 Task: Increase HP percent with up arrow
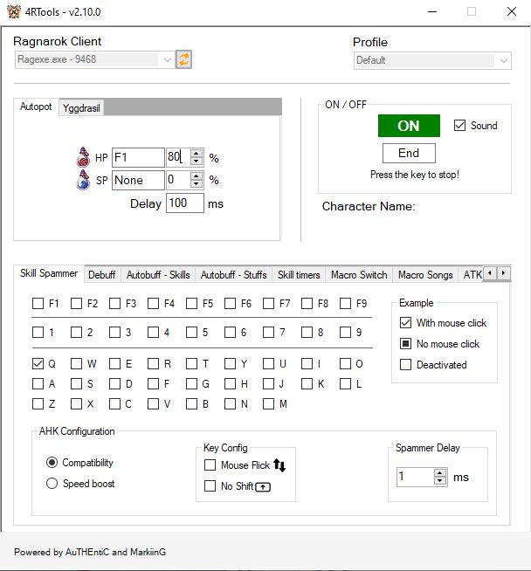pyautogui.click(x=197, y=153)
